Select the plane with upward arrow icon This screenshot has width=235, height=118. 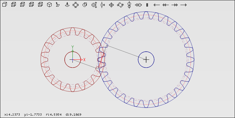point(67,5)
